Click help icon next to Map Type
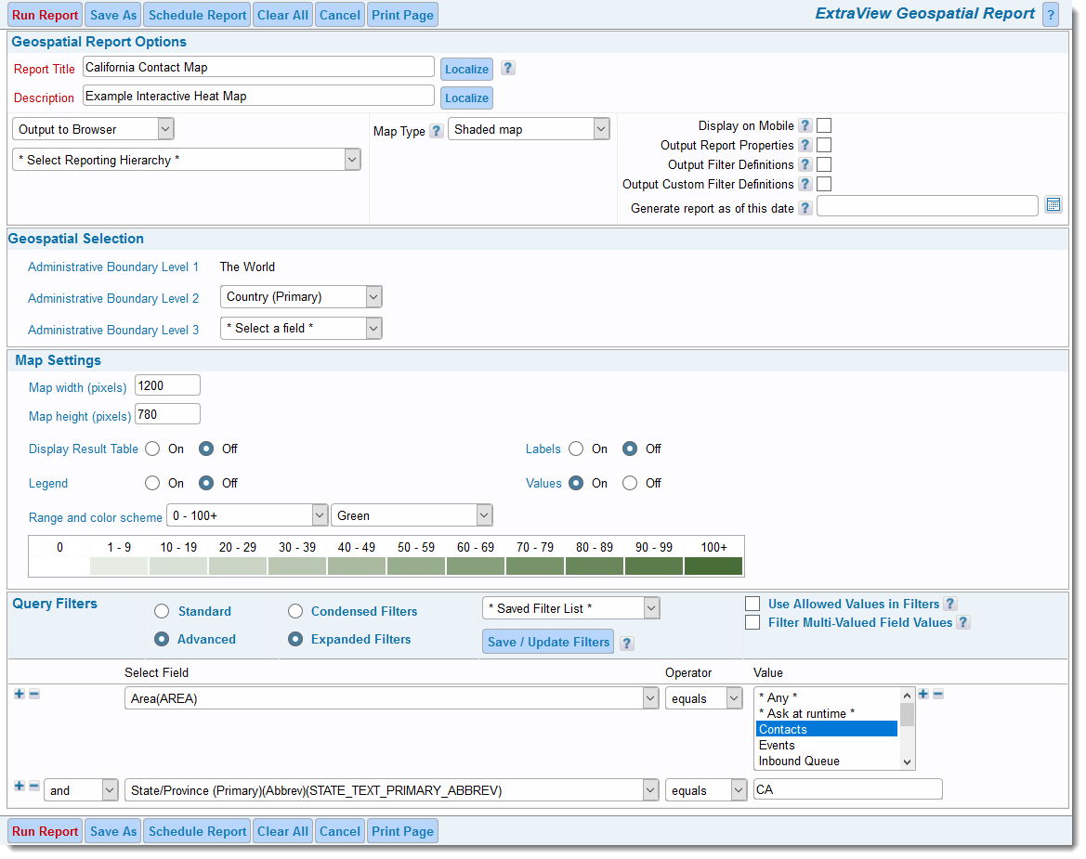 [x=437, y=132]
